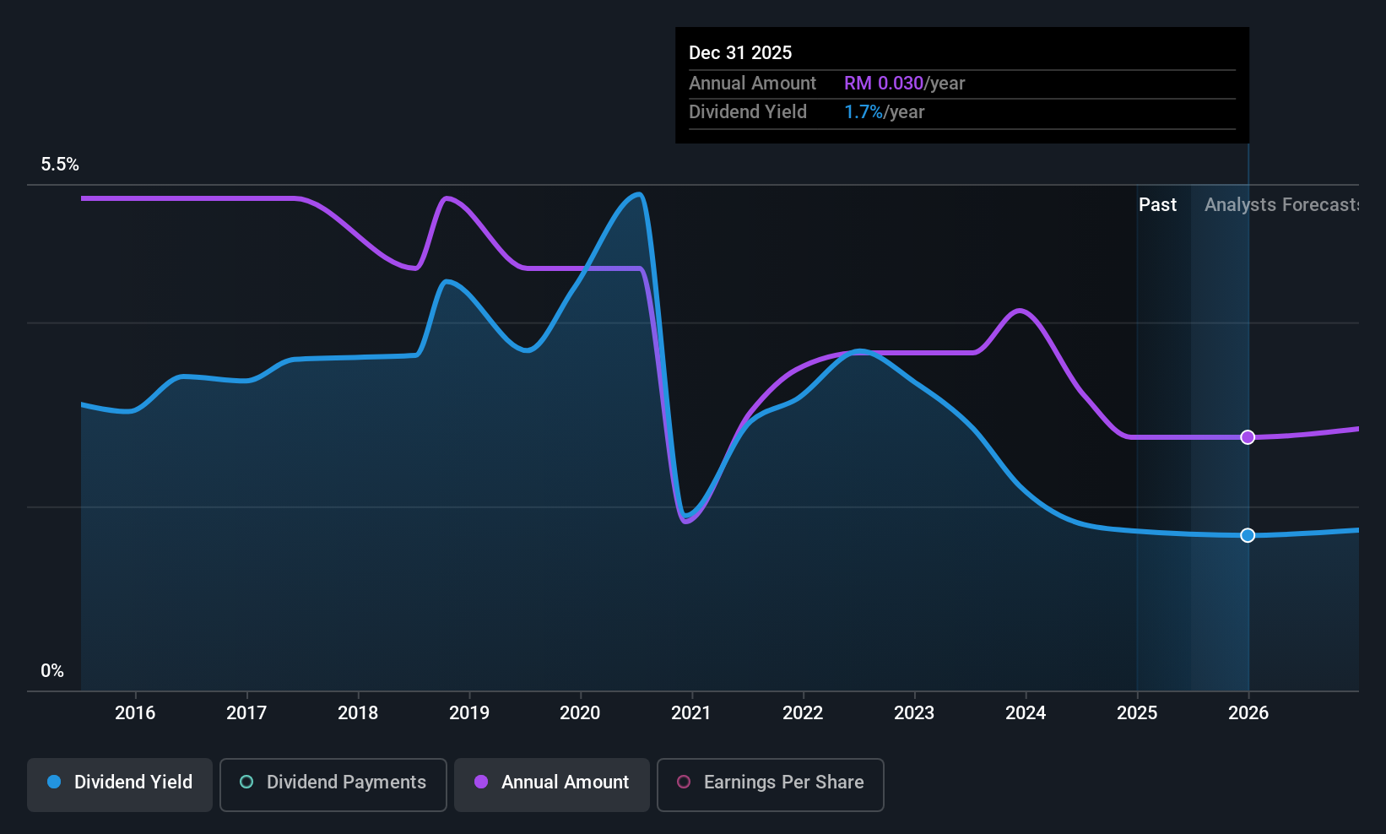The image size is (1386, 834).
Task: Click the Annual Amount tooltip row label
Action: click(752, 84)
